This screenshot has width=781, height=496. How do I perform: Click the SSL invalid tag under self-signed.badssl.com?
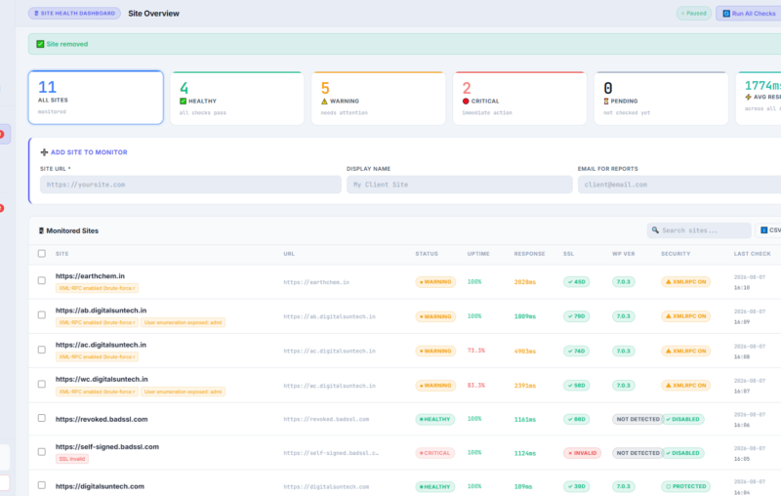(x=72, y=459)
